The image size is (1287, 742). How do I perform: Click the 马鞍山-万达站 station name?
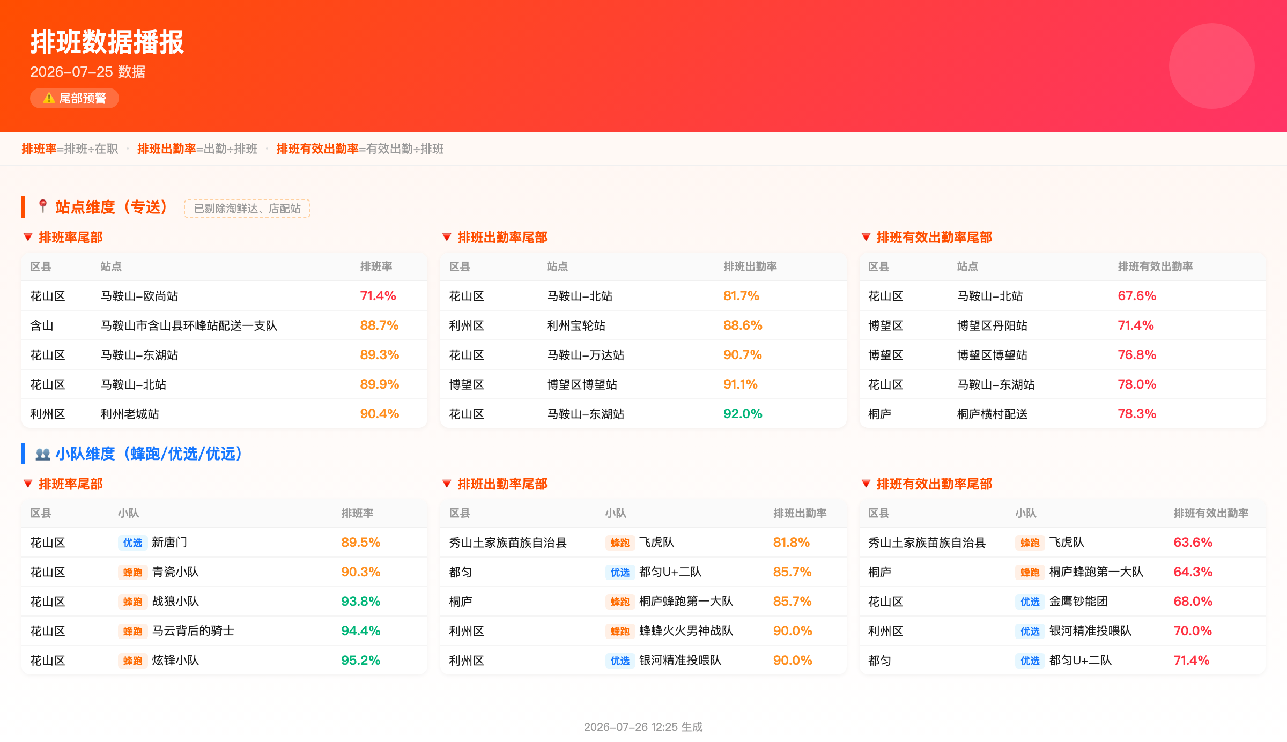(586, 355)
